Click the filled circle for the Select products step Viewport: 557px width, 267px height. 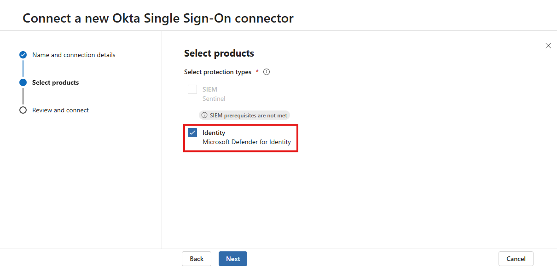tap(23, 82)
